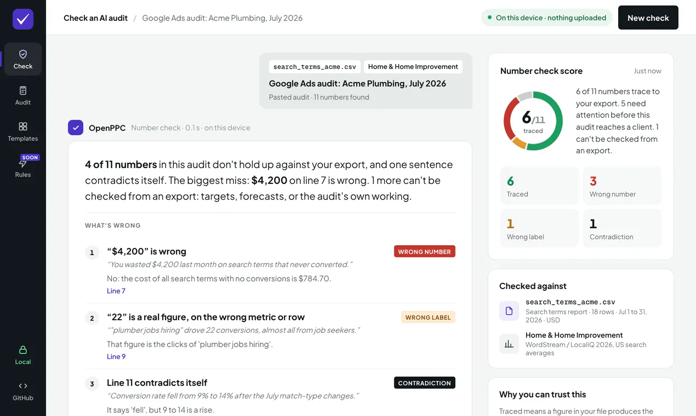Open the Line 7 link
Viewport: 696px width, 416px height.
(116, 291)
